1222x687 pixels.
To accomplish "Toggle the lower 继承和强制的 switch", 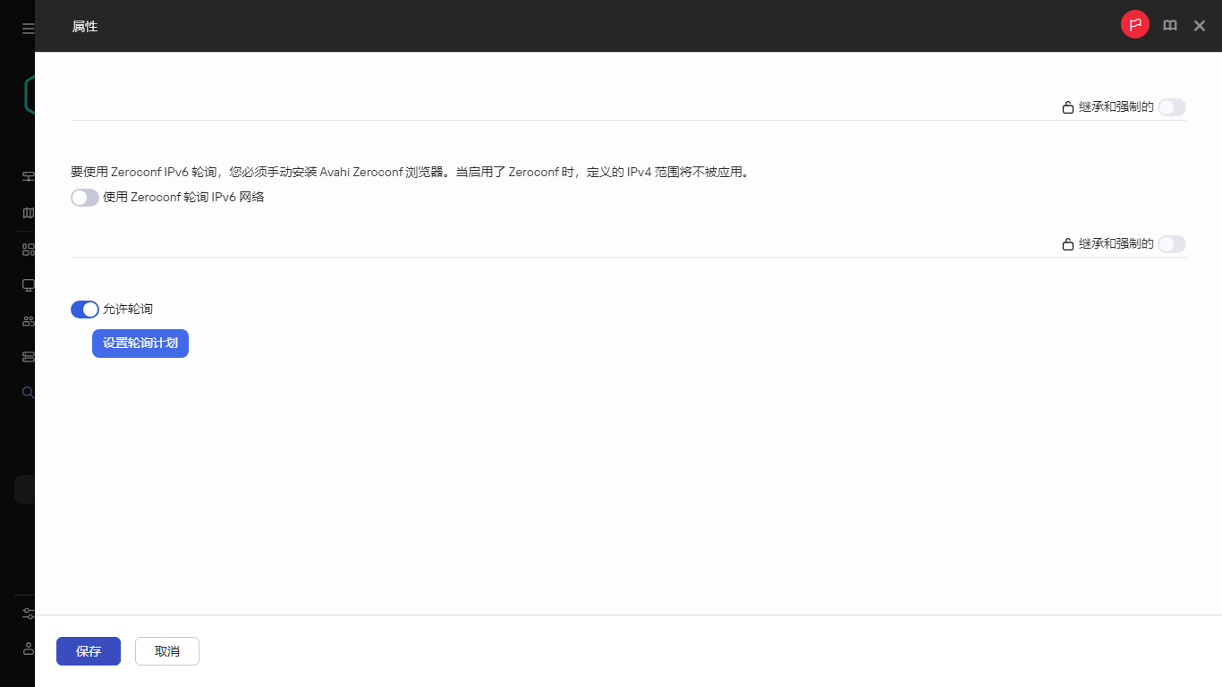I will click(1171, 243).
